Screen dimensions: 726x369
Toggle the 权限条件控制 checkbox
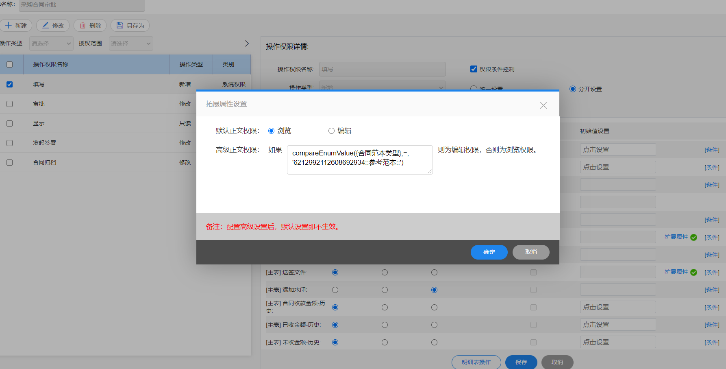[474, 69]
